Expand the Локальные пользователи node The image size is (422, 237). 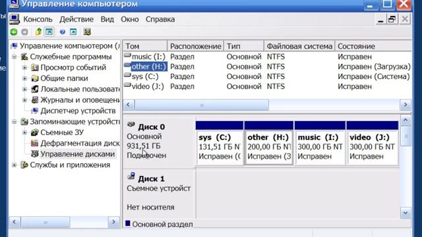coord(25,90)
